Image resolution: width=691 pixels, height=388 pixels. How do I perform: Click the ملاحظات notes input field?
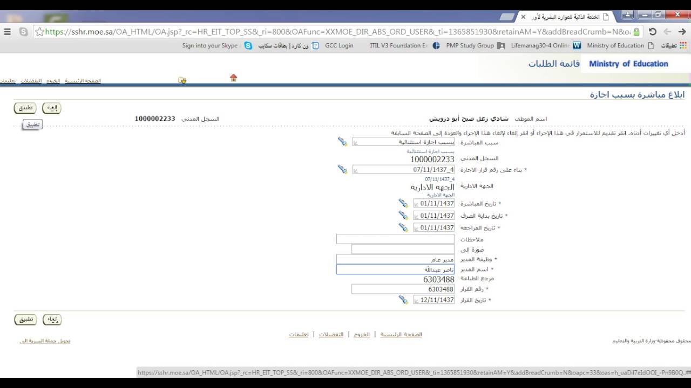click(x=395, y=239)
